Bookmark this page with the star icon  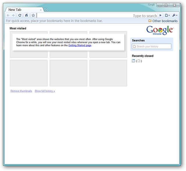(x=33, y=15)
